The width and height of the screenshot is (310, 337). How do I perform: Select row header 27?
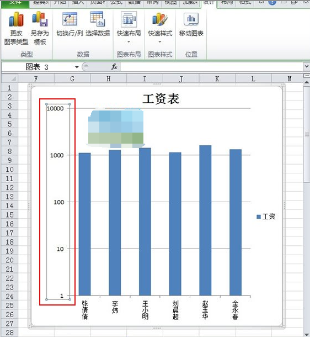9,324
